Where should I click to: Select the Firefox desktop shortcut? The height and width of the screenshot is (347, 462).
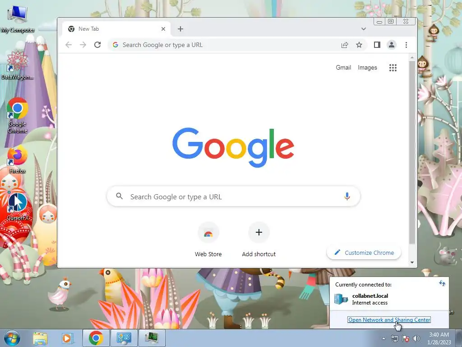point(17,159)
